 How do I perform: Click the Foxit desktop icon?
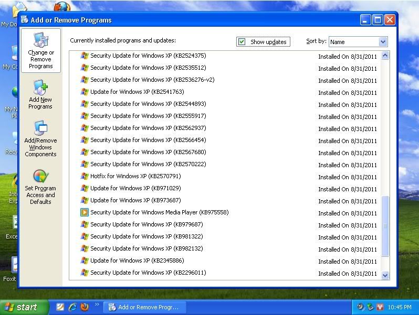[x=9, y=269]
